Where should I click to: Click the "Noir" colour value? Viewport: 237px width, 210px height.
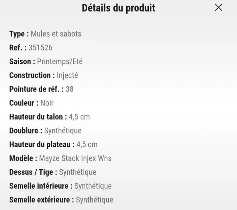pos(47,103)
